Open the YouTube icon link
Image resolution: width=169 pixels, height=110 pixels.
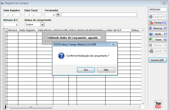click(x=158, y=105)
